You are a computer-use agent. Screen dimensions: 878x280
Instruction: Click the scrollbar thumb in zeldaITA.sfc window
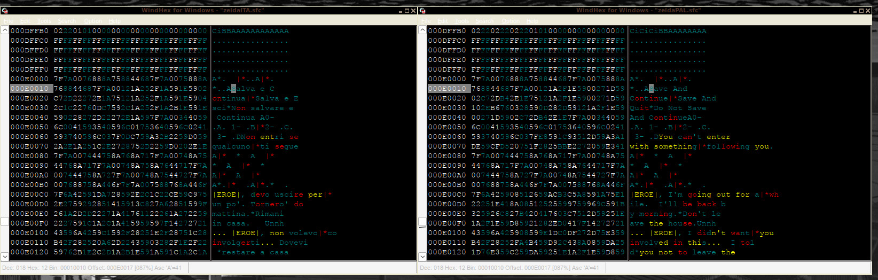[x=5, y=222]
